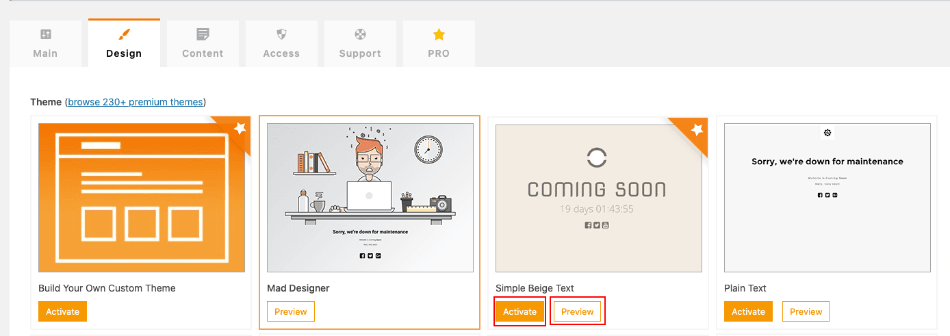This screenshot has width=950, height=336.
Task: Activate the Simple Beige Text theme
Action: pyautogui.click(x=519, y=311)
